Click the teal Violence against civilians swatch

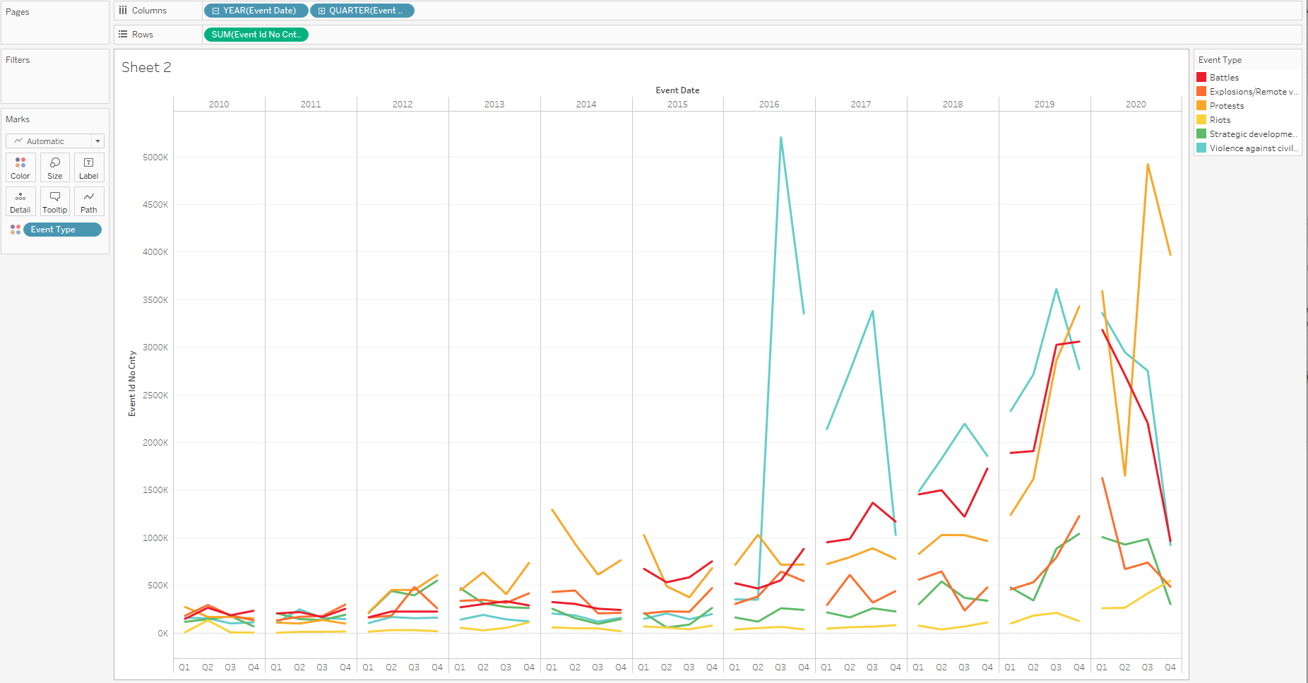pyautogui.click(x=1201, y=148)
